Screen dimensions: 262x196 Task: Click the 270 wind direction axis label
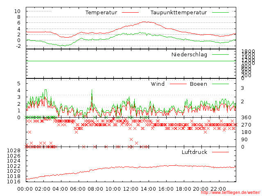coord(246,125)
